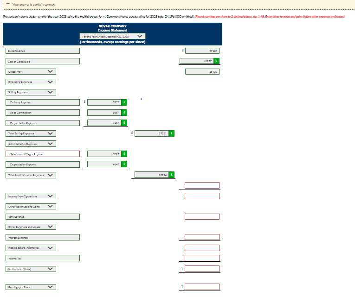The width and height of the screenshot is (355, 297).
Task: Click the Total Selling Expenses amount field
Action: pos(152,133)
